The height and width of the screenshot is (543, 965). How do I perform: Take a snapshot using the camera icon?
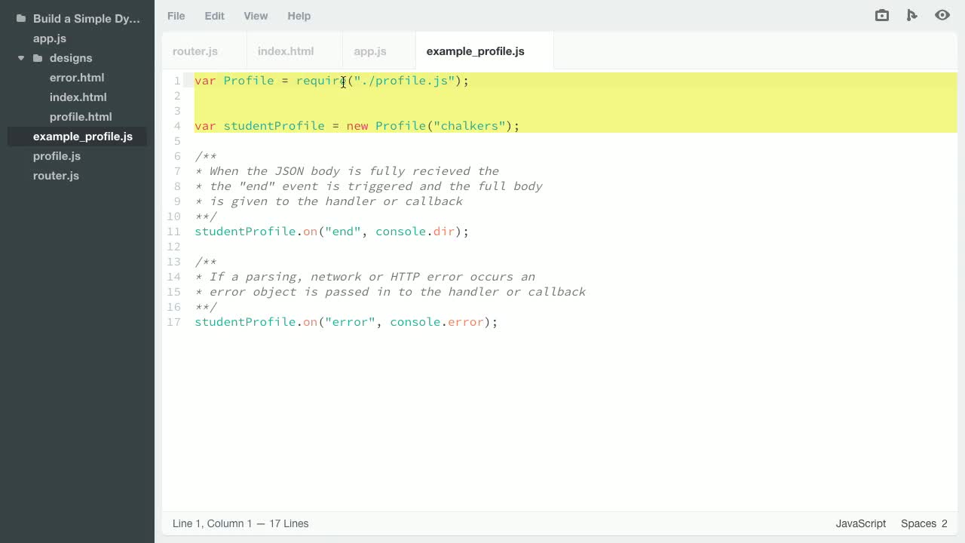pos(881,15)
